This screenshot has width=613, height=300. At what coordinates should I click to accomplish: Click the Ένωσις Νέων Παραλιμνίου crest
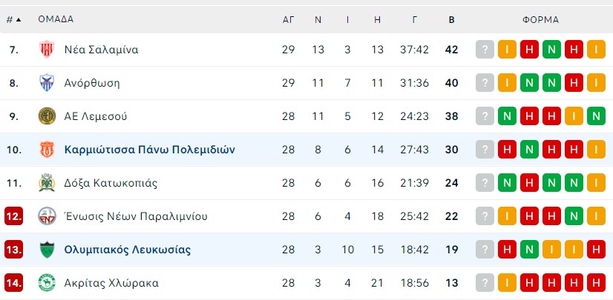coord(47,216)
